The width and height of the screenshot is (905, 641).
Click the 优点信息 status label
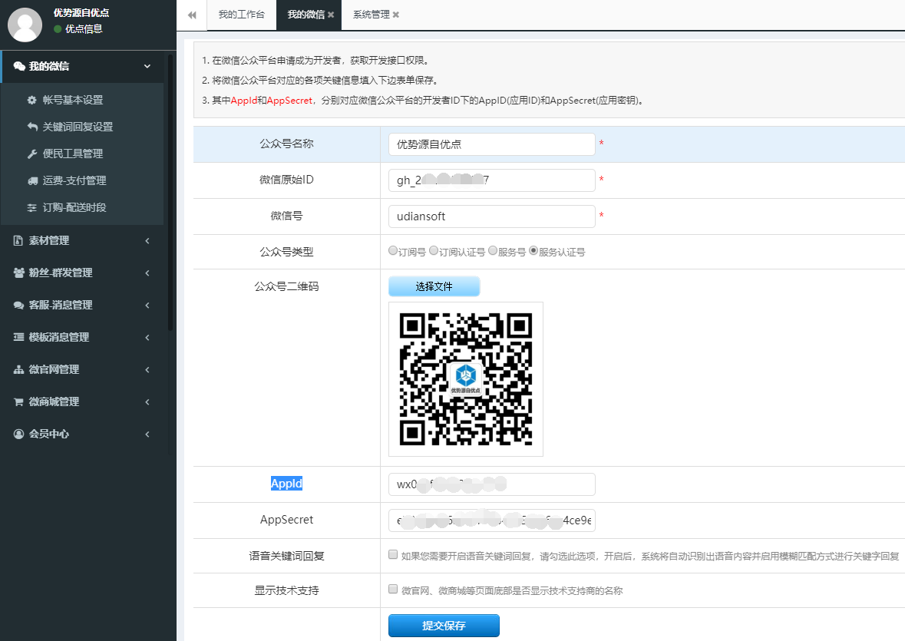pyautogui.click(x=84, y=29)
